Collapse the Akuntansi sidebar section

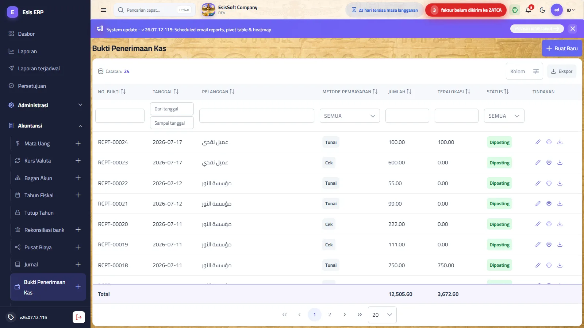click(x=45, y=126)
